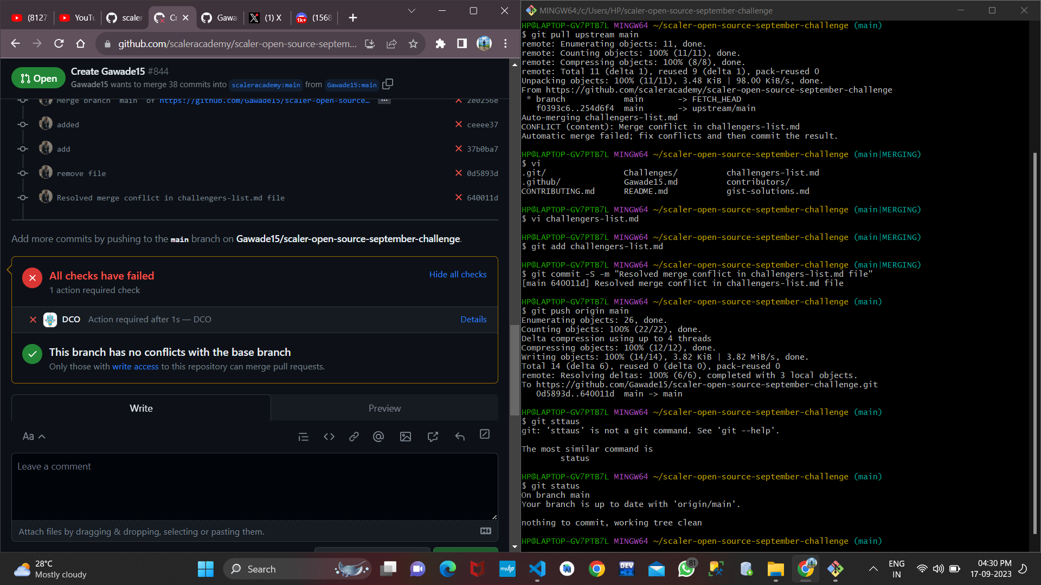Open Chrome extensions via puzzle icon
Viewport: 1041px width, 585px height.
(440, 43)
